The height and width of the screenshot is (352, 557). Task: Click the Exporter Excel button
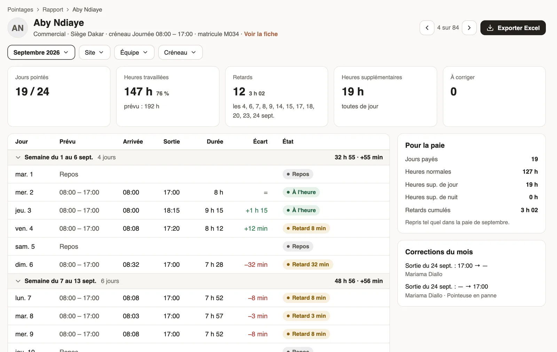point(513,28)
